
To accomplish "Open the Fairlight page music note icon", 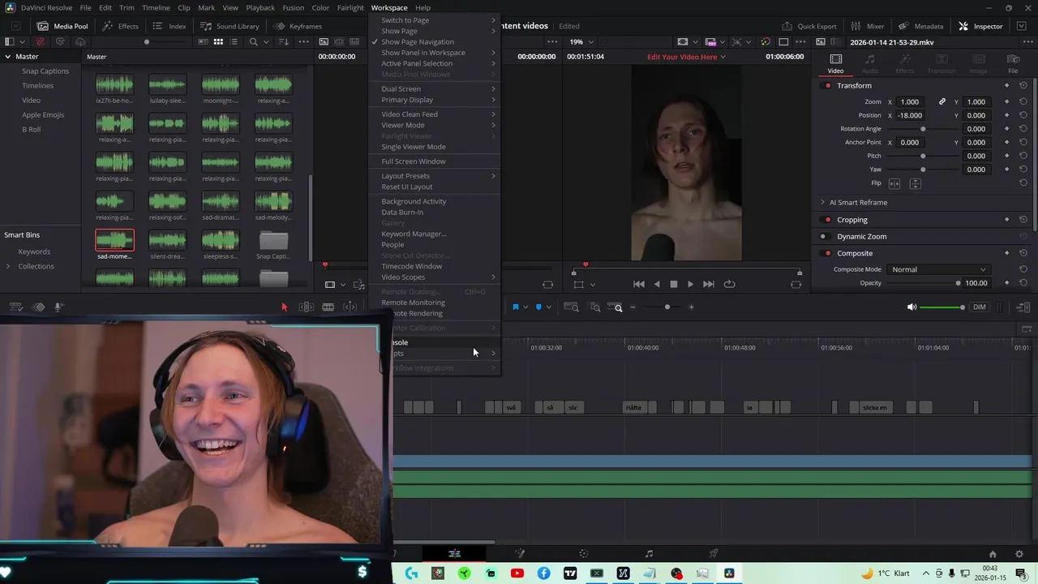I will pos(649,554).
